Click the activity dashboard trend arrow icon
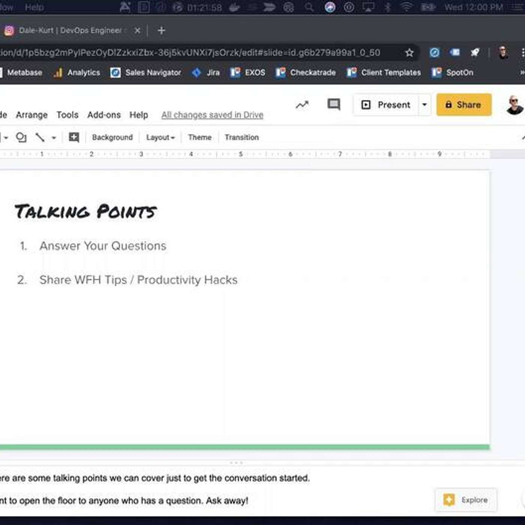The width and height of the screenshot is (525, 525). tap(302, 105)
